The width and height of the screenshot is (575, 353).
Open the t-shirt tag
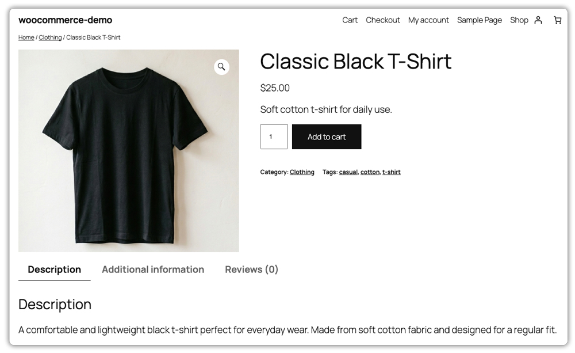[x=392, y=172]
